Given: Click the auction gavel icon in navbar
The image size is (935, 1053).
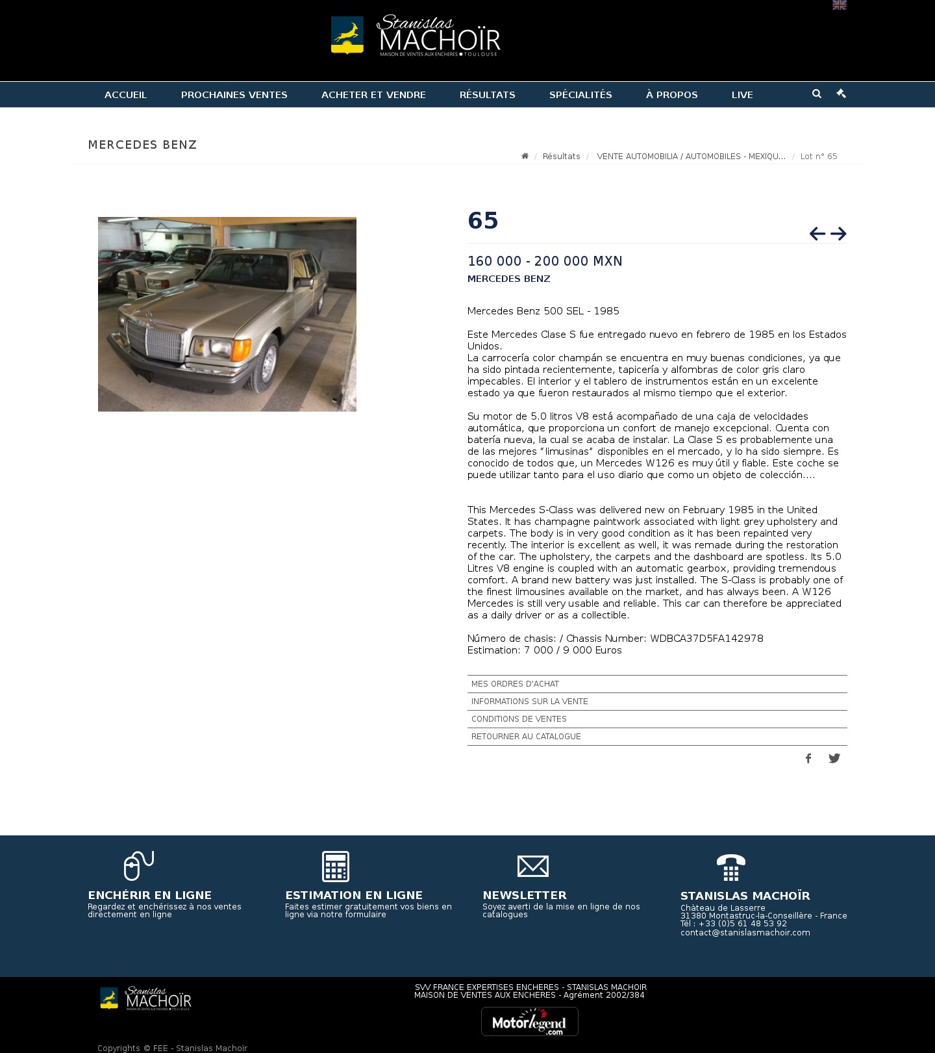Looking at the screenshot, I should (x=841, y=94).
